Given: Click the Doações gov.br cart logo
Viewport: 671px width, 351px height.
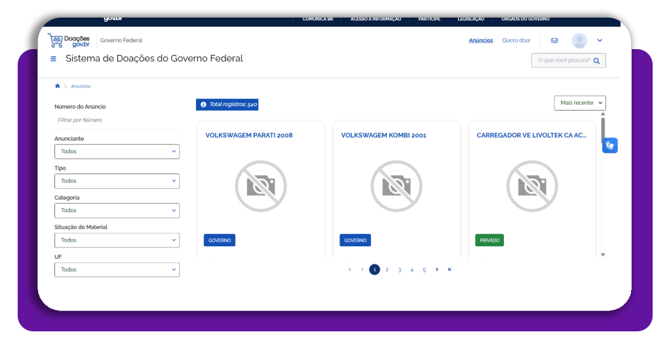Looking at the screenshot, I should click(x=68, y=41).
